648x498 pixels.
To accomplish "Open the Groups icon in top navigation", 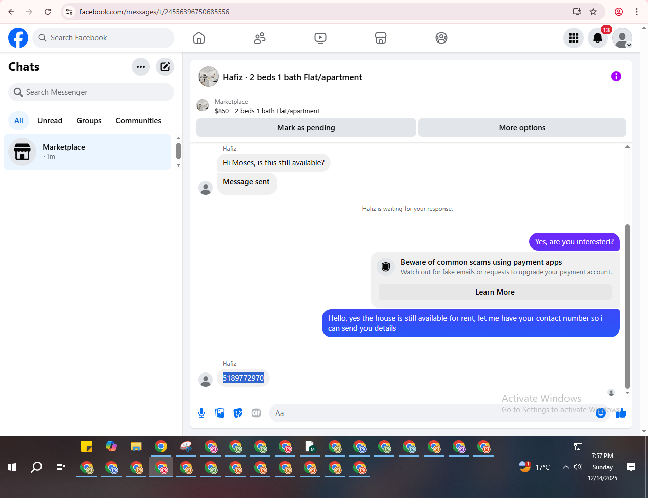I will pyautogui.click(x=441, y=38).
